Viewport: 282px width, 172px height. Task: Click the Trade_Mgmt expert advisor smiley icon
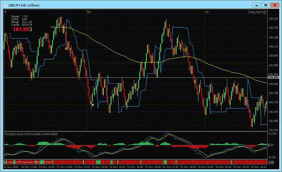point(264,12)
